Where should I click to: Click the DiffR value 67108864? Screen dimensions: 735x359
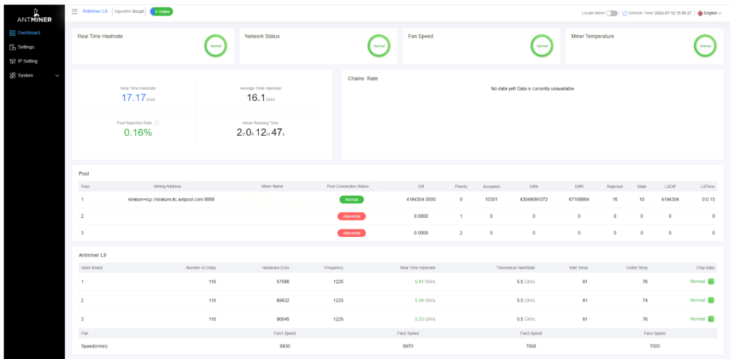pos(579,199)
